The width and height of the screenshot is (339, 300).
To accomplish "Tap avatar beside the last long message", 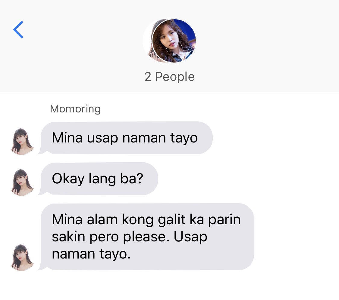I will pos(23,258).
